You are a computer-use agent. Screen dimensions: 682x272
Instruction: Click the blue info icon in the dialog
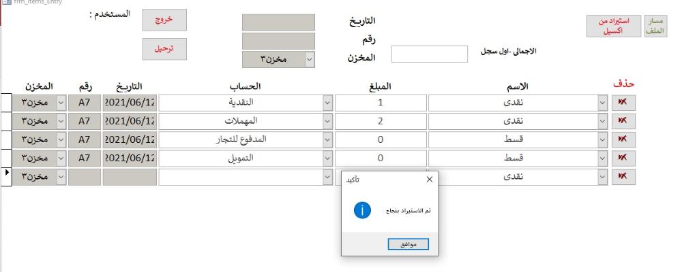coord(362,210)
